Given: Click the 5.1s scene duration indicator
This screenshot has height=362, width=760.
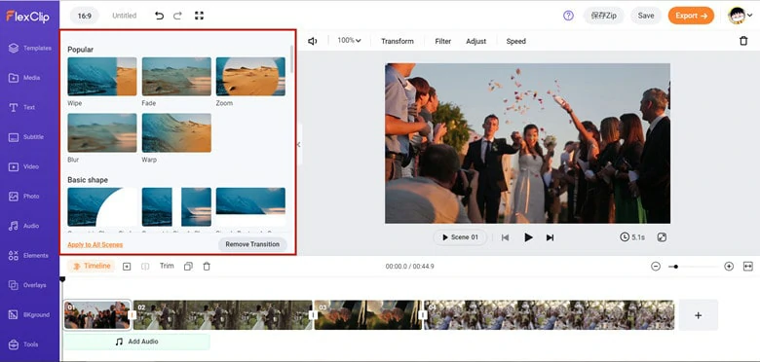Looking at the screenshot, I should 632,237.
